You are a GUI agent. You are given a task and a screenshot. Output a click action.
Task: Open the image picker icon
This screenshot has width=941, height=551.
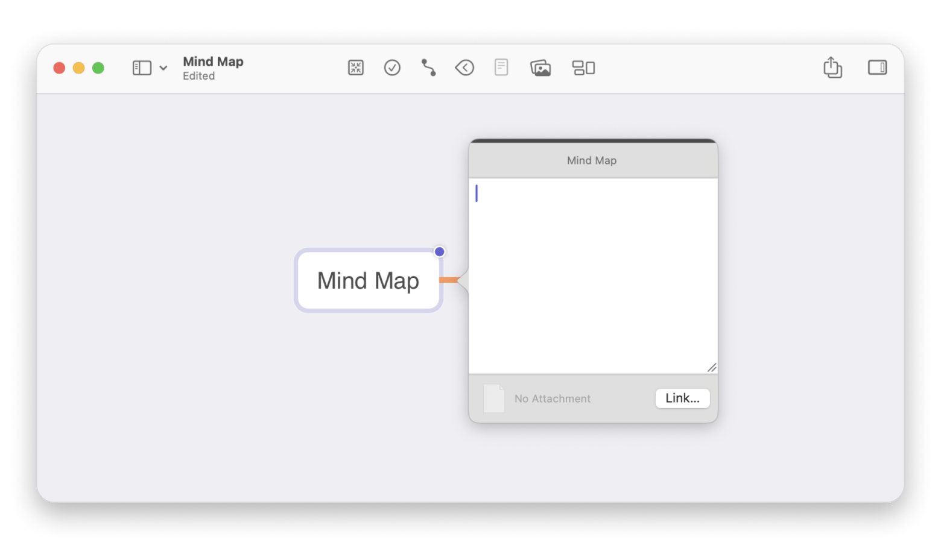coord(540,68)
